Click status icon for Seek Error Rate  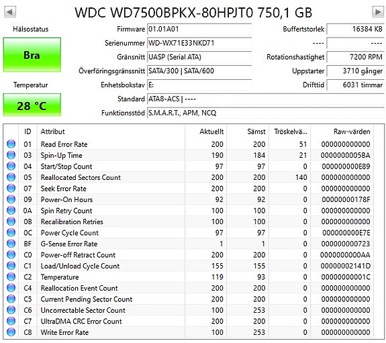point(11,188)
